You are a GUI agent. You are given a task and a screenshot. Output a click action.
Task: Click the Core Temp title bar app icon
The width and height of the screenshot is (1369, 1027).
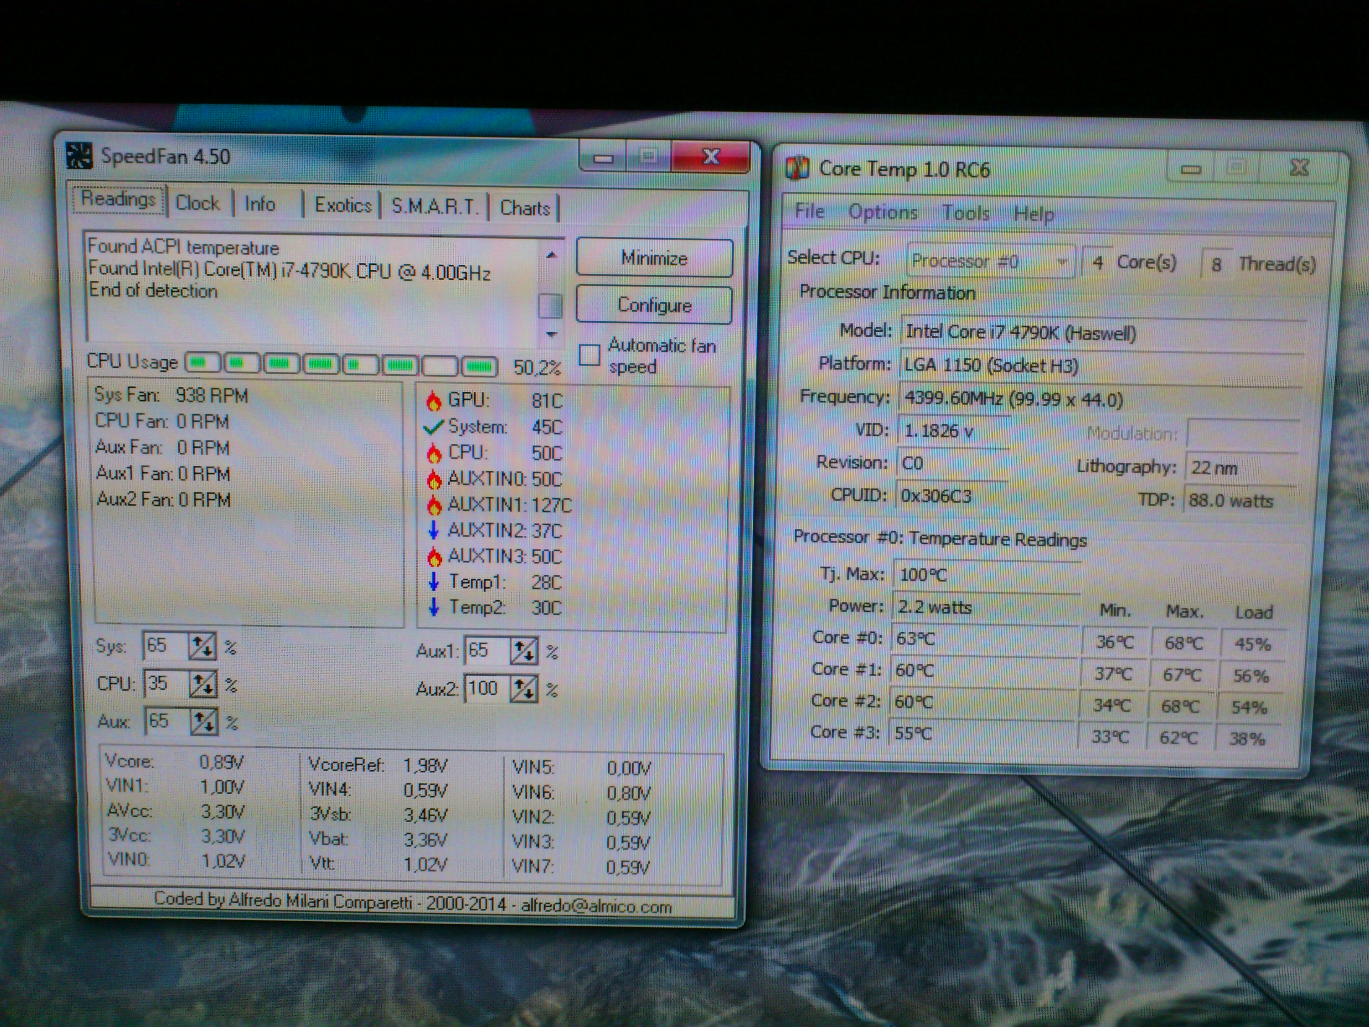click(x=798, y=168)
